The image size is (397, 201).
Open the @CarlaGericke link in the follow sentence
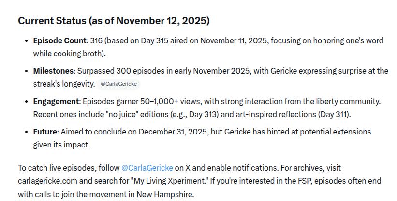pyautogui.click(x=147, y=168)
